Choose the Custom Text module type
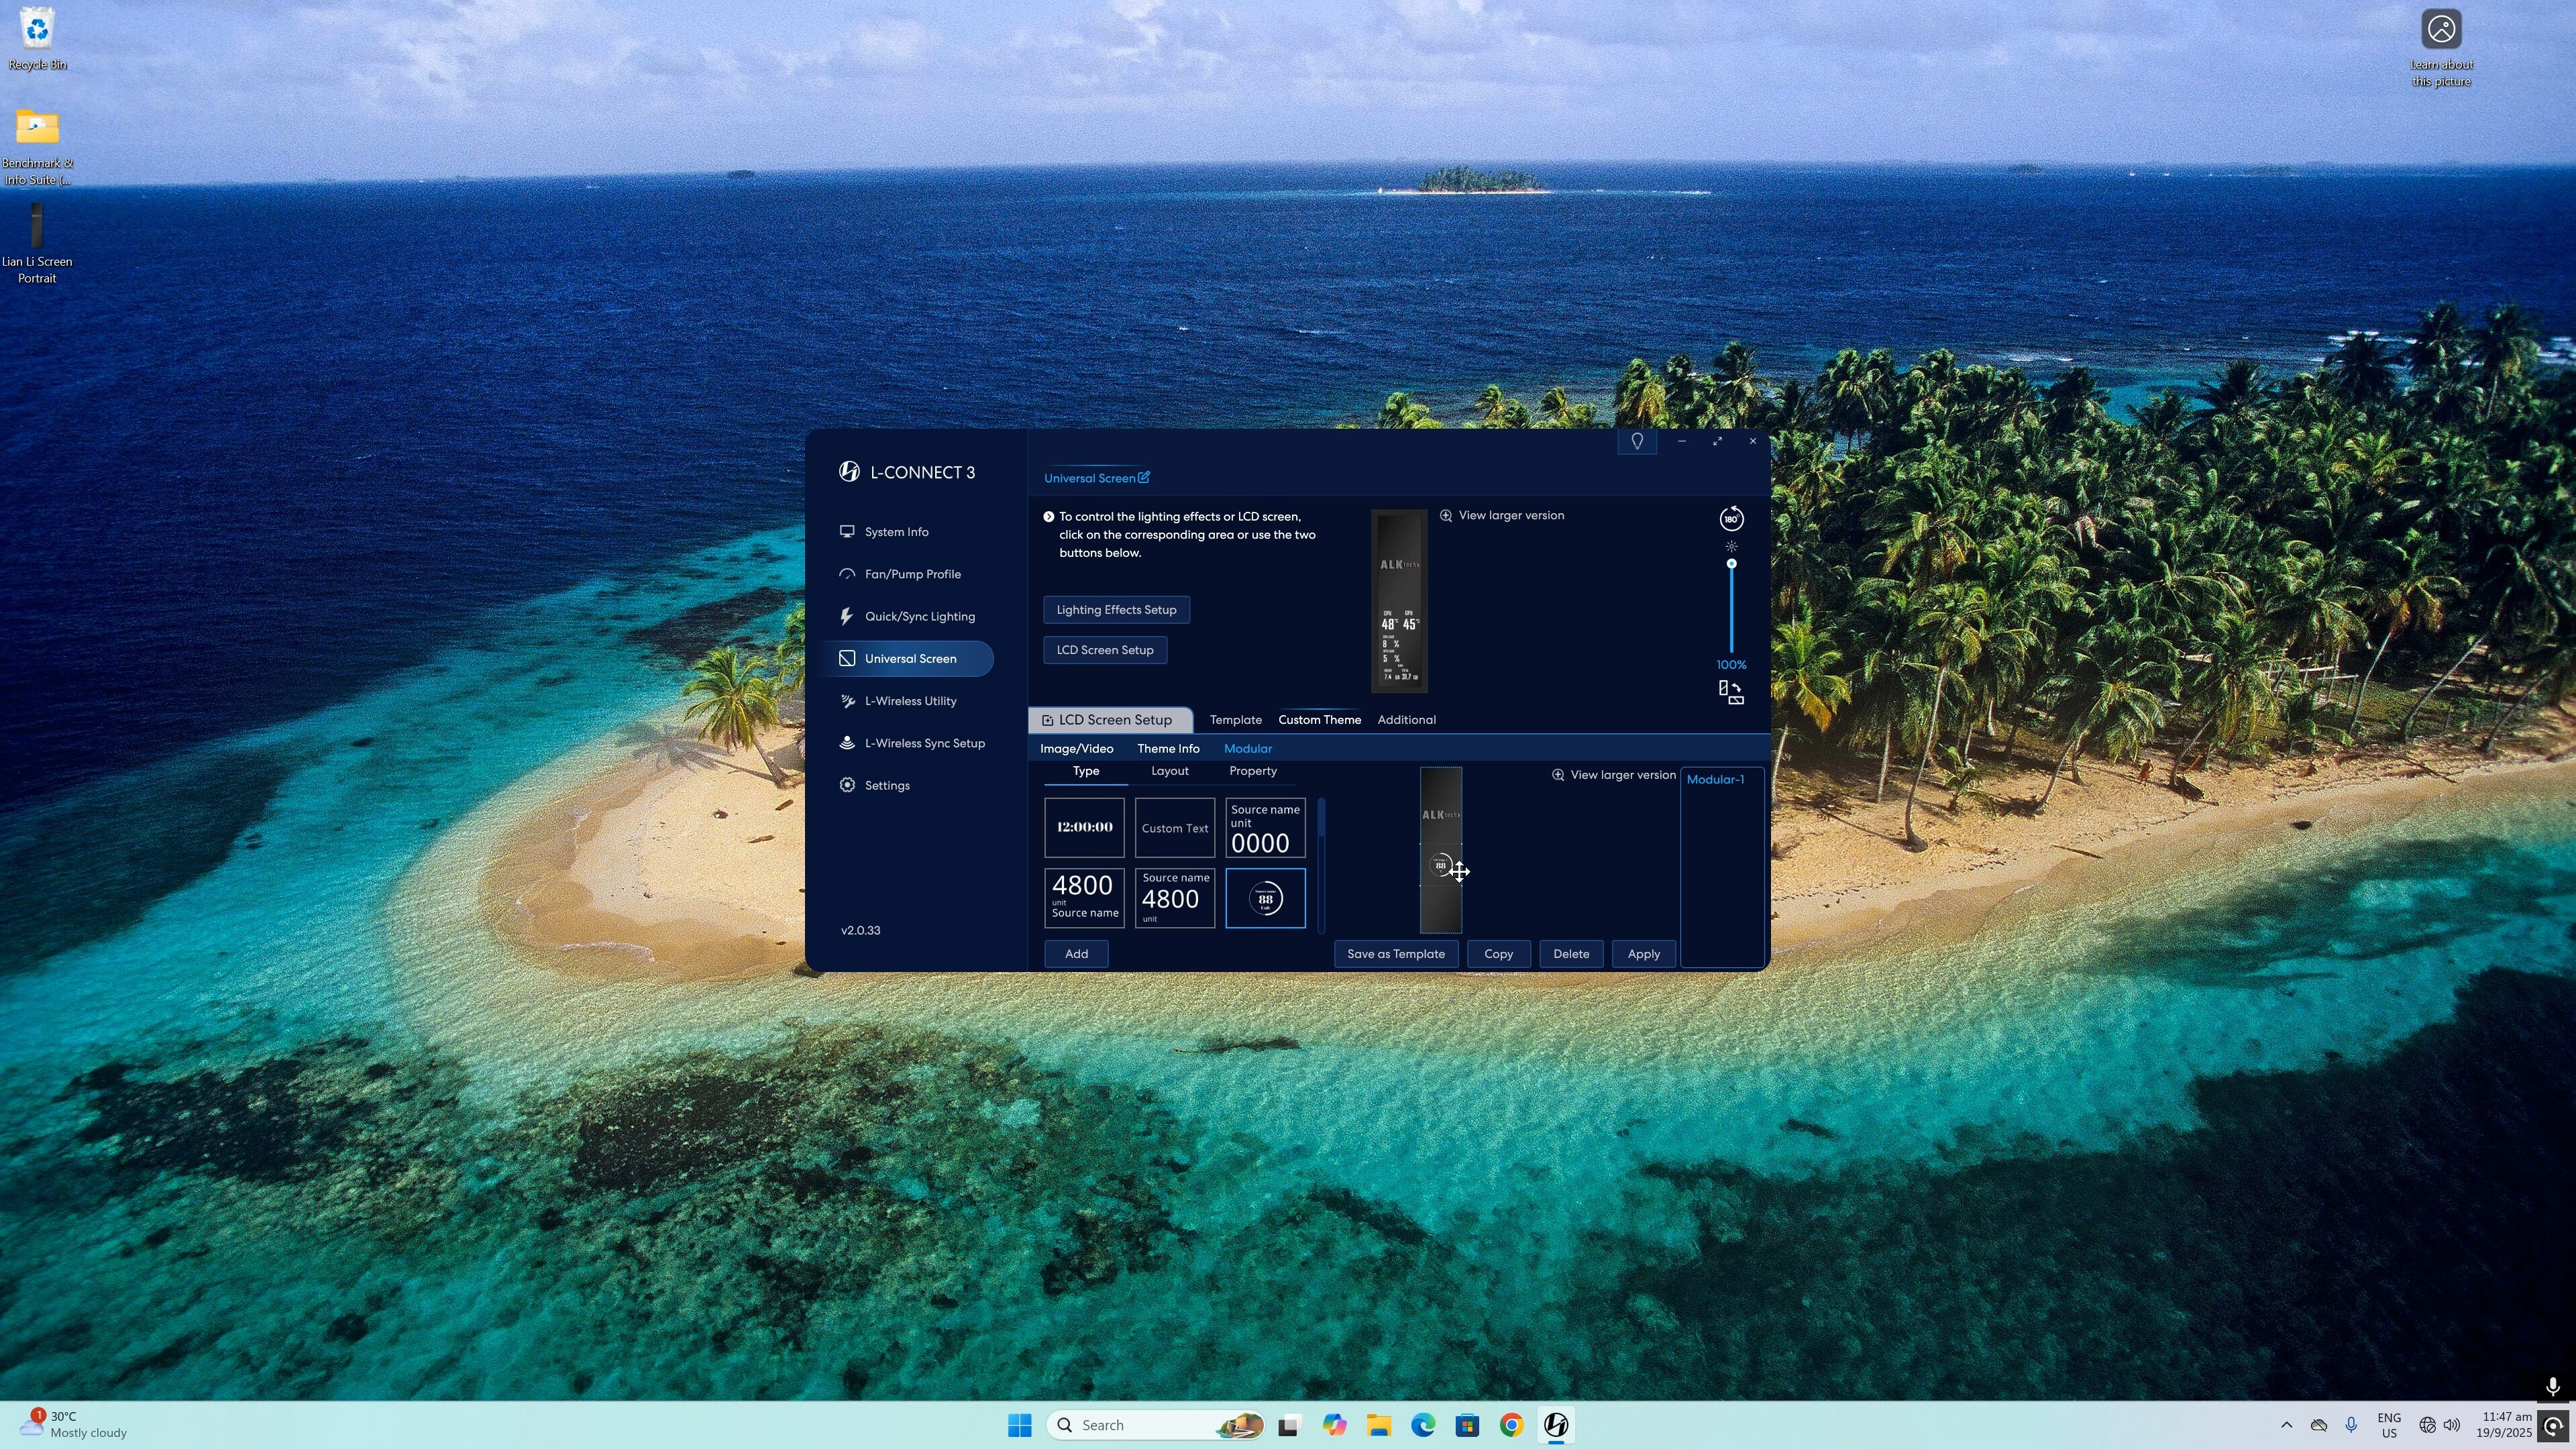 pyautogui.click(x=1175, y=828)
